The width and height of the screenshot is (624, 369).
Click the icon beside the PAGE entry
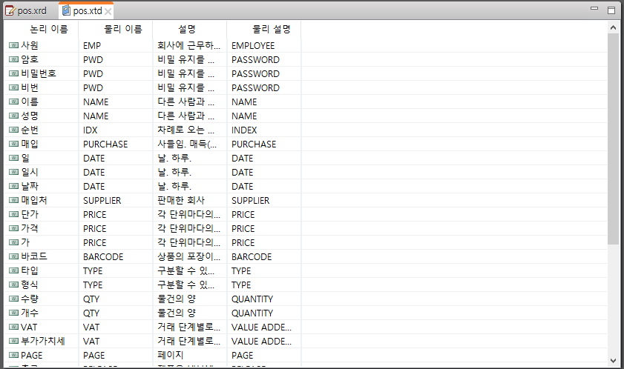pos(13,355)
